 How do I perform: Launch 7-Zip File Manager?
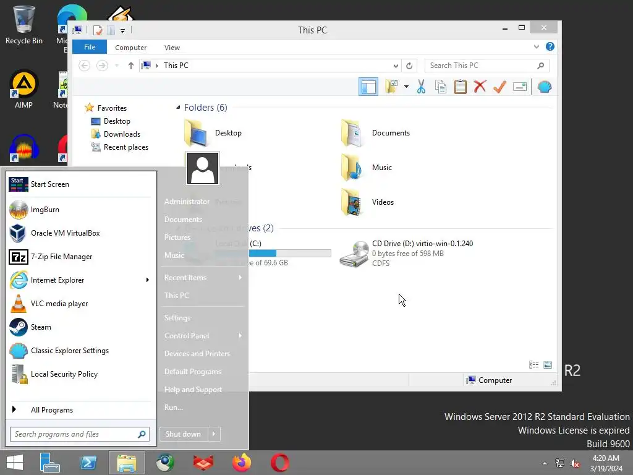click(x=80, y=257)
